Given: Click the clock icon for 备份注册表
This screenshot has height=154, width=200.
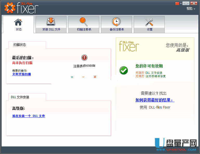Looking at the screenshot, I should click(x=116, y=22).
